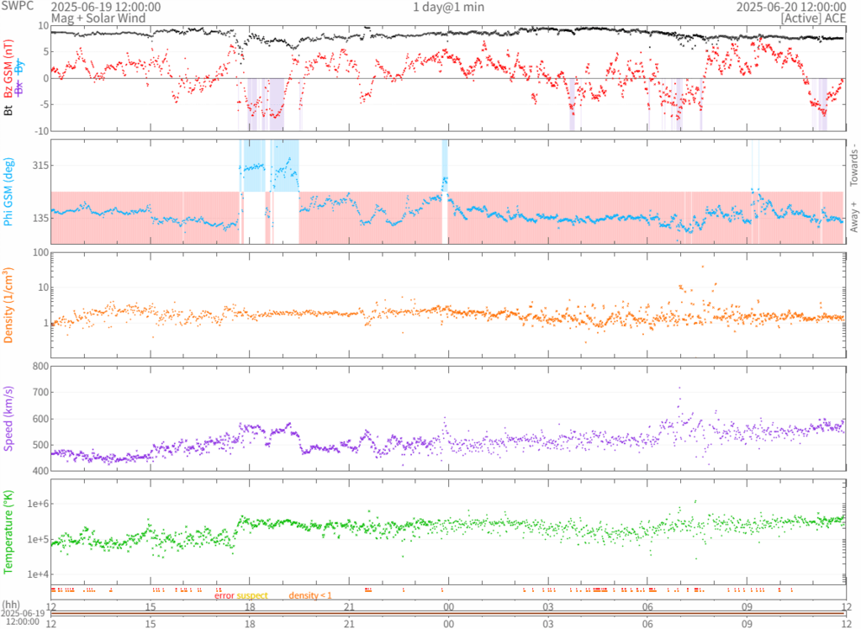
Task: Select the Density (1/cm³) axis label
Action: coord(9,304)
